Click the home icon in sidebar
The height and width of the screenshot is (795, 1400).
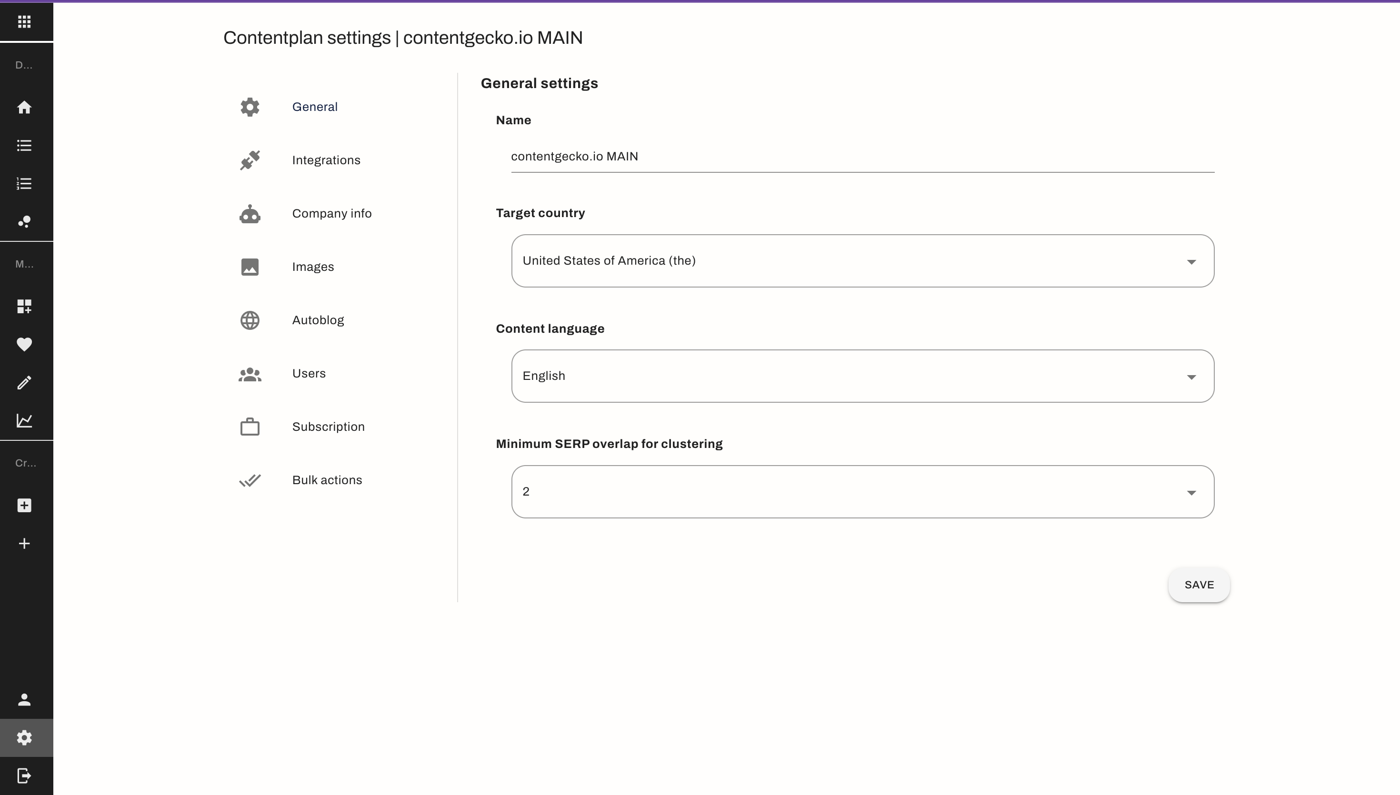[24, 107]
